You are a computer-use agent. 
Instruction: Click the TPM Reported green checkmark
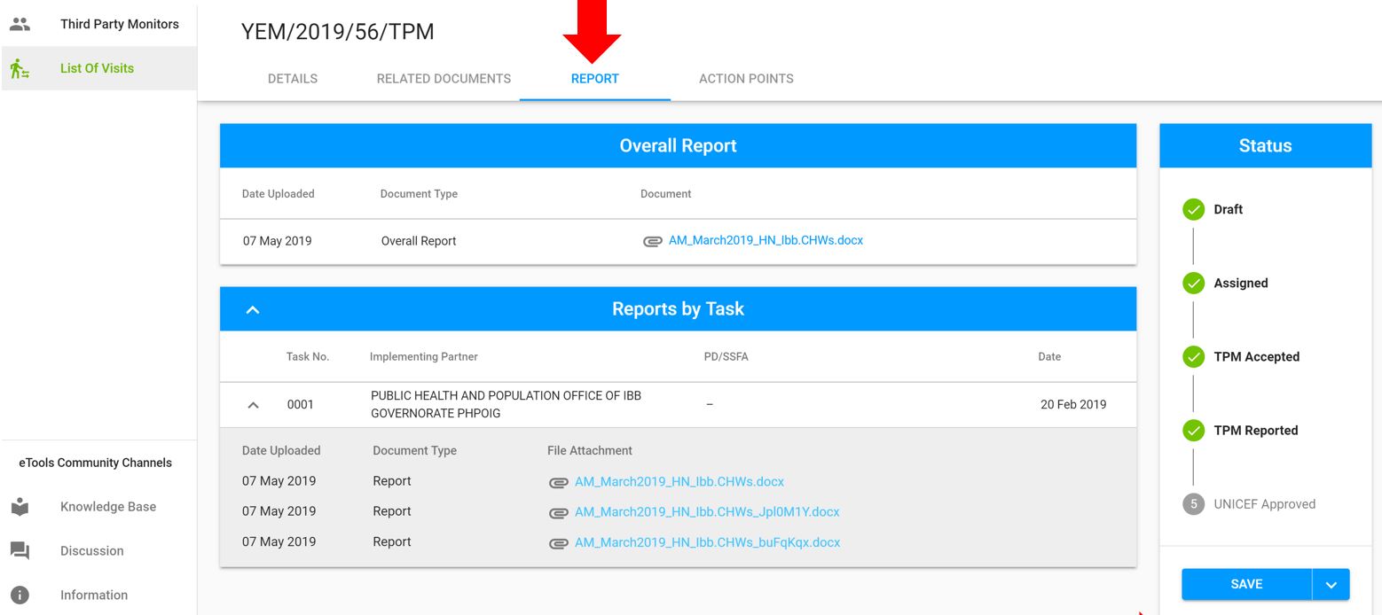[1194, 431]
